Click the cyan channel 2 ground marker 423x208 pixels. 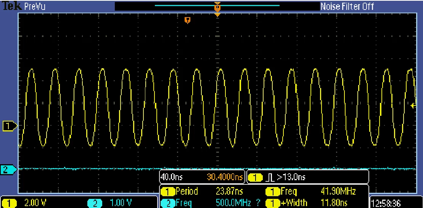tap(9, 170)
